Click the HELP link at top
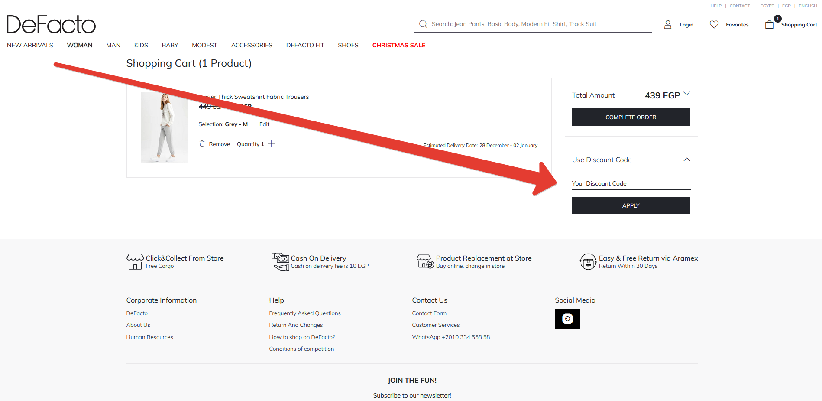Viewport: 822px width, 401px height. [716, 6]
